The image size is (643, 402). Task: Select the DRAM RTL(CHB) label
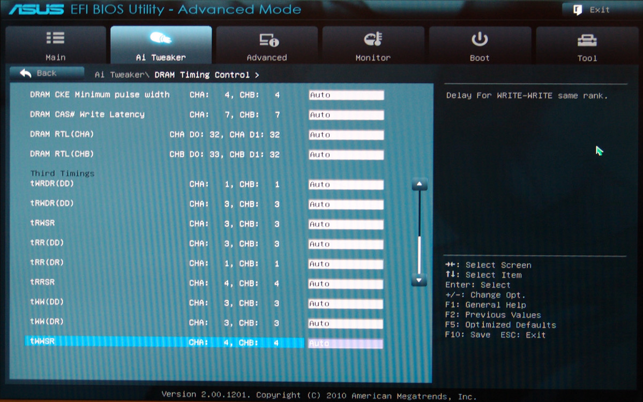tap(62, 154)
